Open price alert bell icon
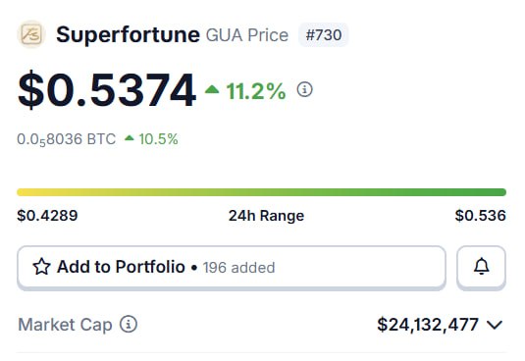 pyautogui.click(x=481, y=267)
